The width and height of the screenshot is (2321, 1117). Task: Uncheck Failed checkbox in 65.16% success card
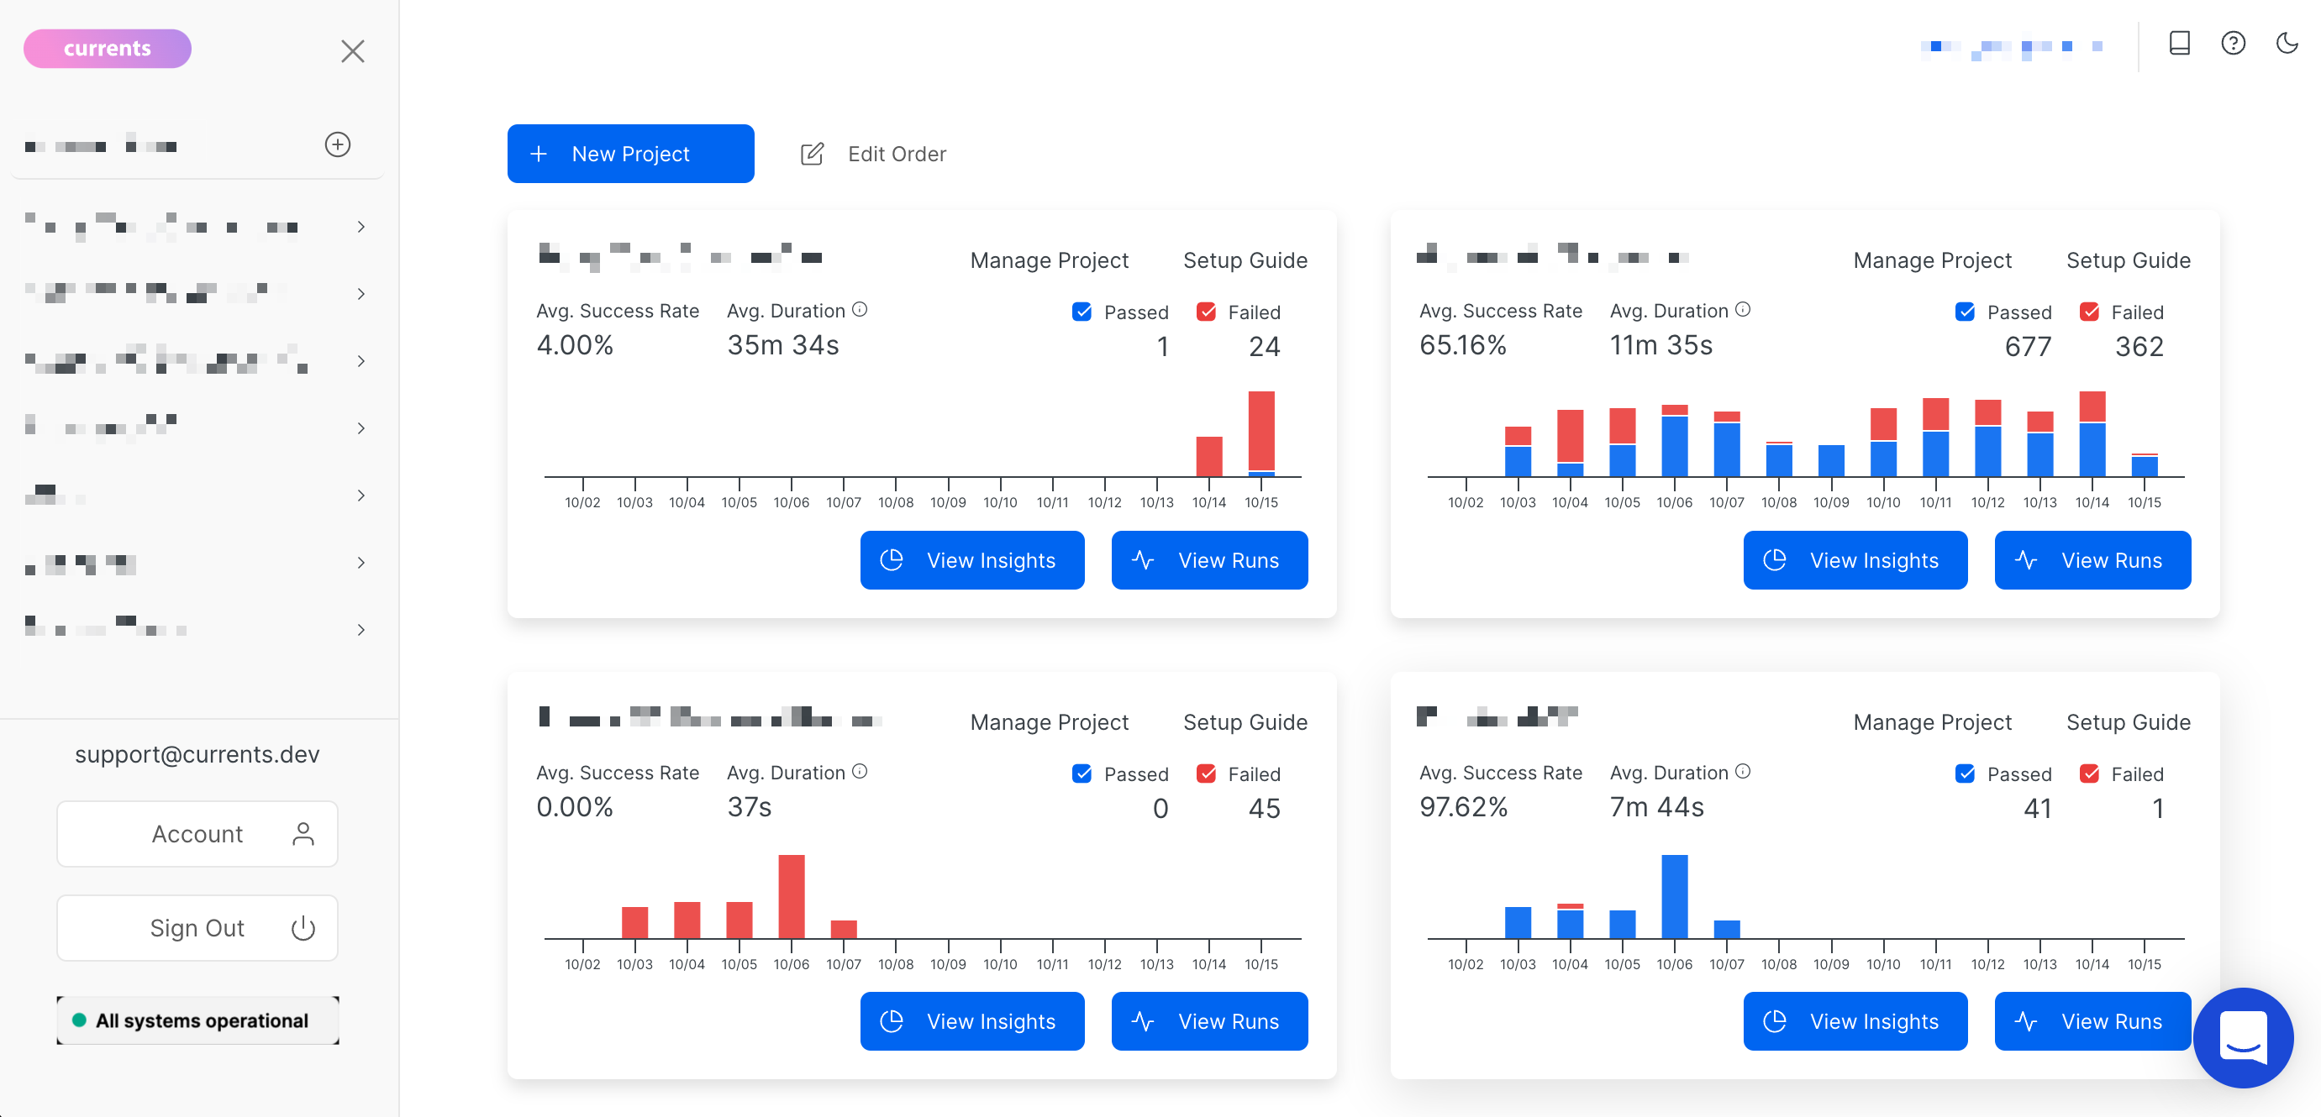(2089, 312)
